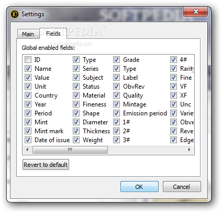
Task: Uncheck the Year field
Action: 28,104
